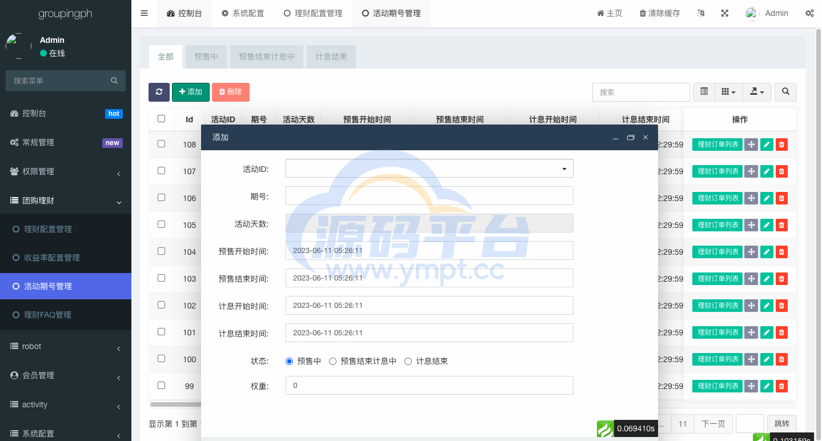Click the table 搜索 input box
Screen dimensions: 822x441
pyautogui.click(x=641, y=92)
